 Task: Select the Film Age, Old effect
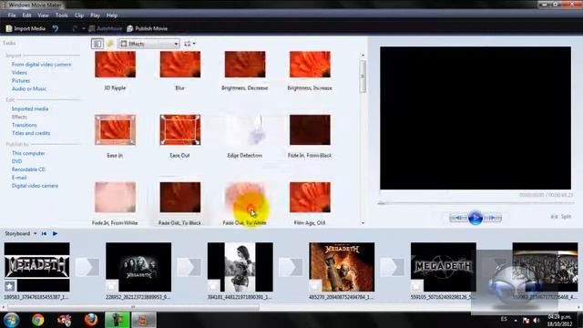pos(310,197)
